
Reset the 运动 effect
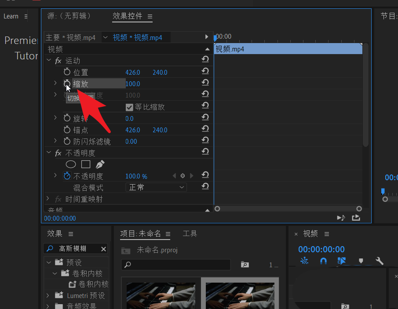pyautogui.click(x=205, y=59)
